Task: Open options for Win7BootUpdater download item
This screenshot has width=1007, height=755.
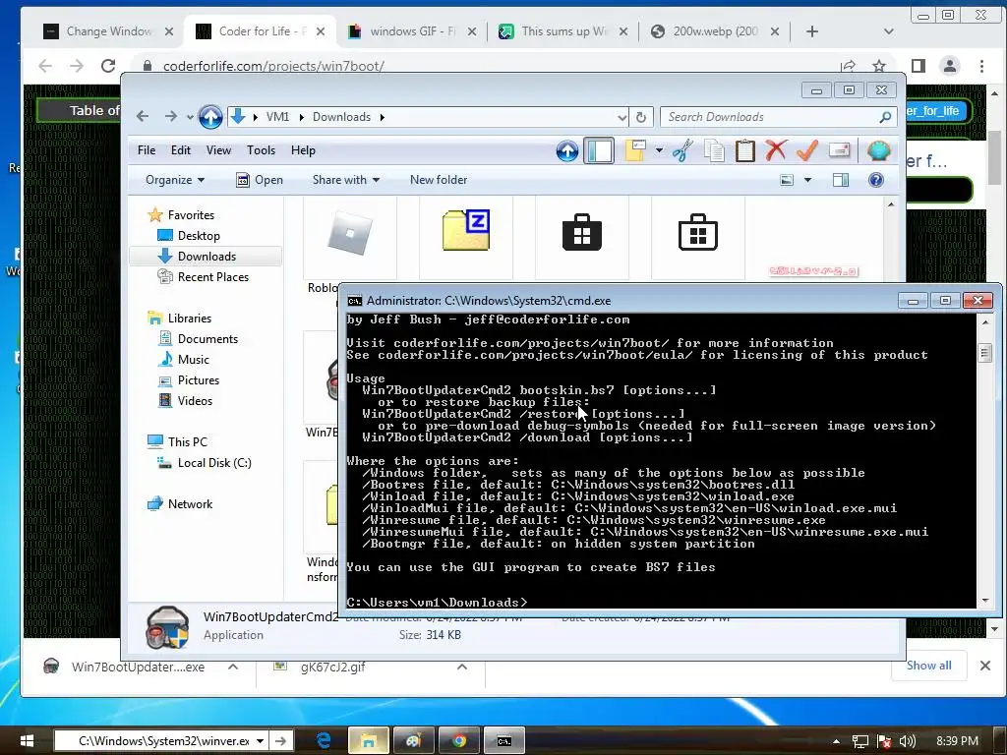Action: (x=233, y=668)
